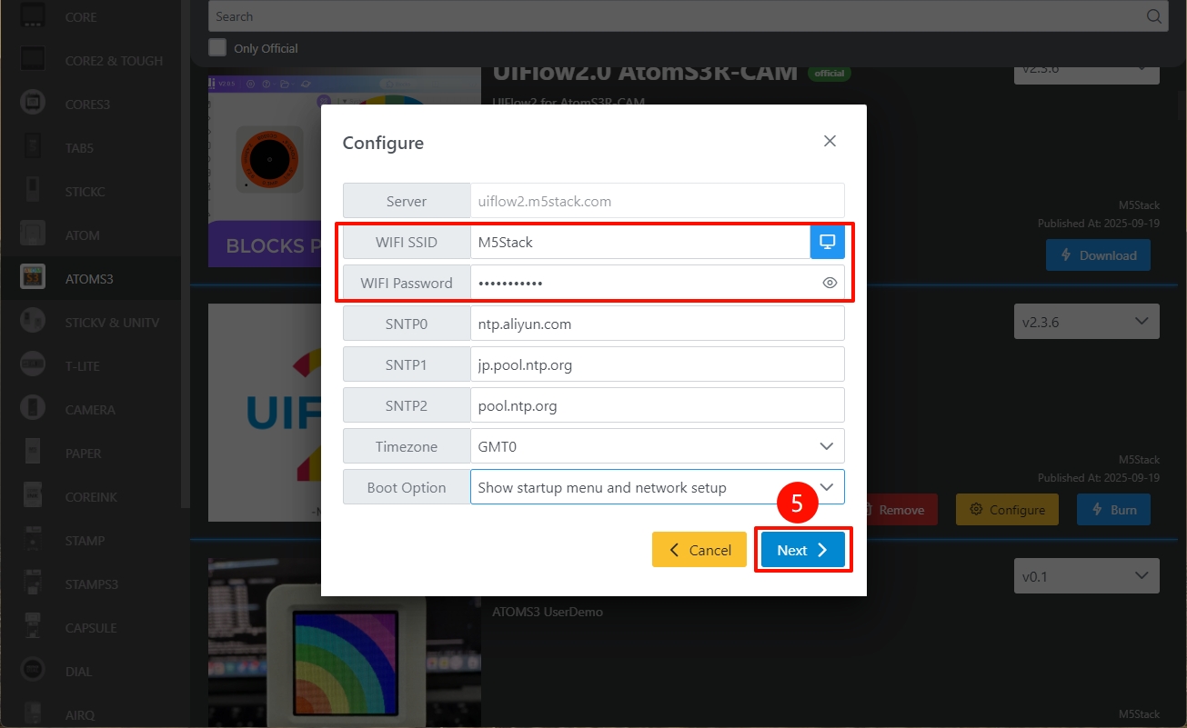The image size is (1187, 728).
Task: Click the SNTP2 server field
Action: click(x=658, y=405)
